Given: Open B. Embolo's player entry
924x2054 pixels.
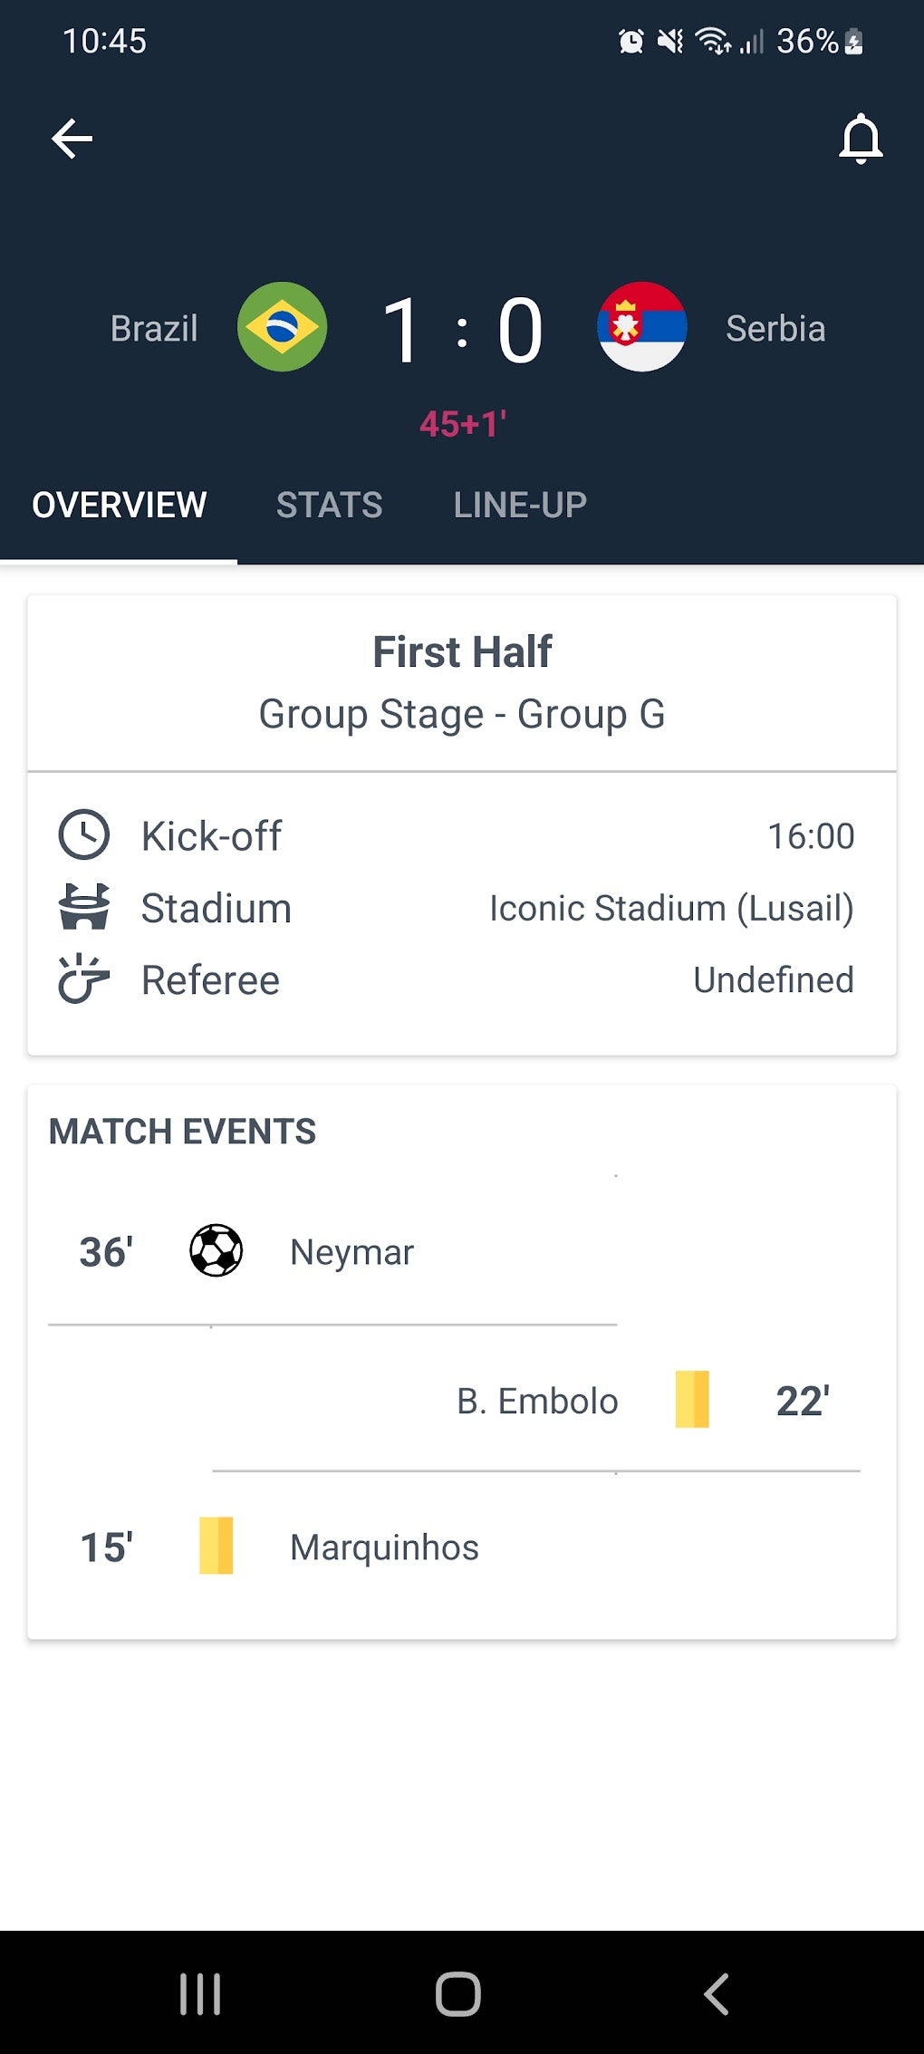Looking at the screenshot, I should pos(537,1401).
